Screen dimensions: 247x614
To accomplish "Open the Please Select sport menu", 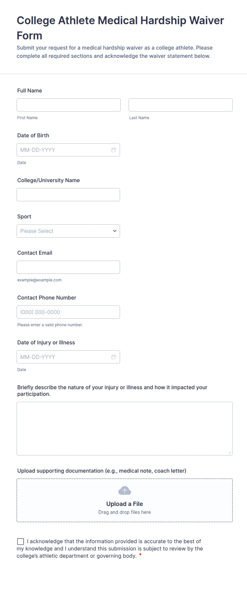I will coord(68,231).
